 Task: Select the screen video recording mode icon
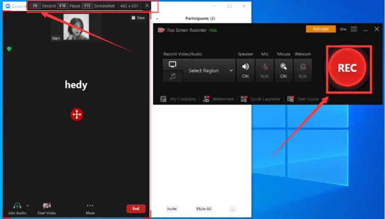point(172,65)
